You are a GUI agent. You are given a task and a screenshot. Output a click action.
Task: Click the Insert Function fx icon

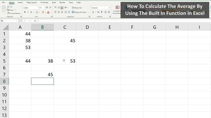(x=35, y=21)
